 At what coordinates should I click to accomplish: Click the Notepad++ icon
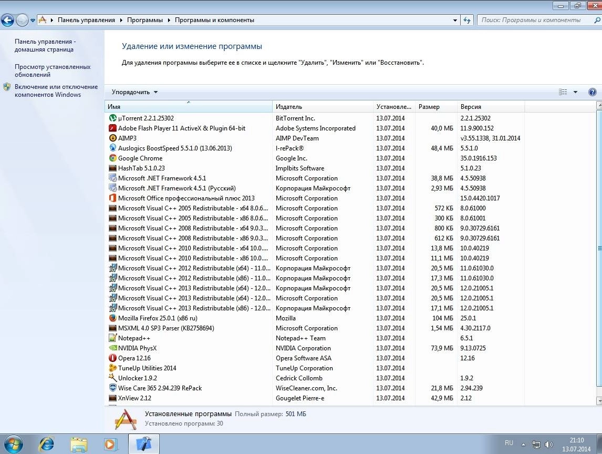(x=112, y=338)
